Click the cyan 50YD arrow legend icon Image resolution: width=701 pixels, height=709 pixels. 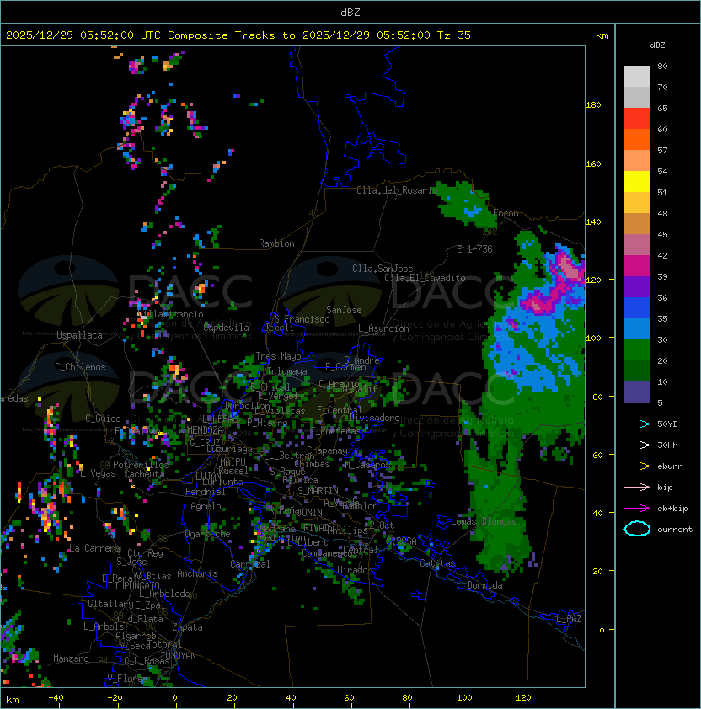(637, 424)
